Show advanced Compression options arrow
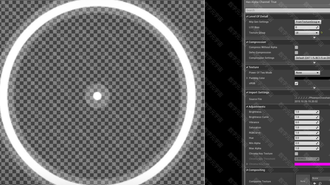This screenshot has width=330, height=185. [x=314, y=63]
